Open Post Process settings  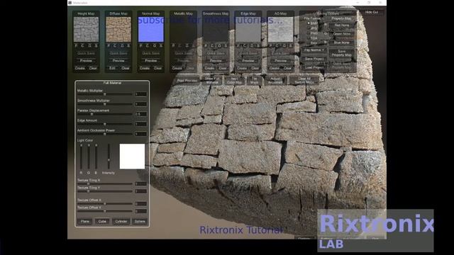[x=187, y=81]
